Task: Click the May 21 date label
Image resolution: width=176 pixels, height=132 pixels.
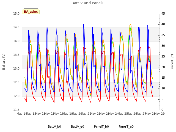Action: [x=86, y=114]
